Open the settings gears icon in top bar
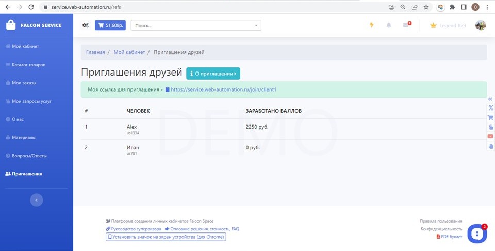The height and width of the screenshot is (251, 495). coord(86,25)
